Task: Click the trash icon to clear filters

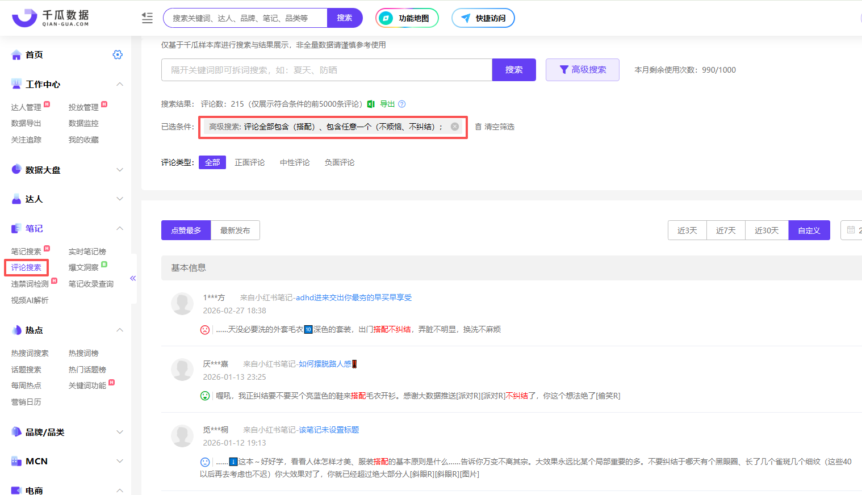Action: point(478,127)
